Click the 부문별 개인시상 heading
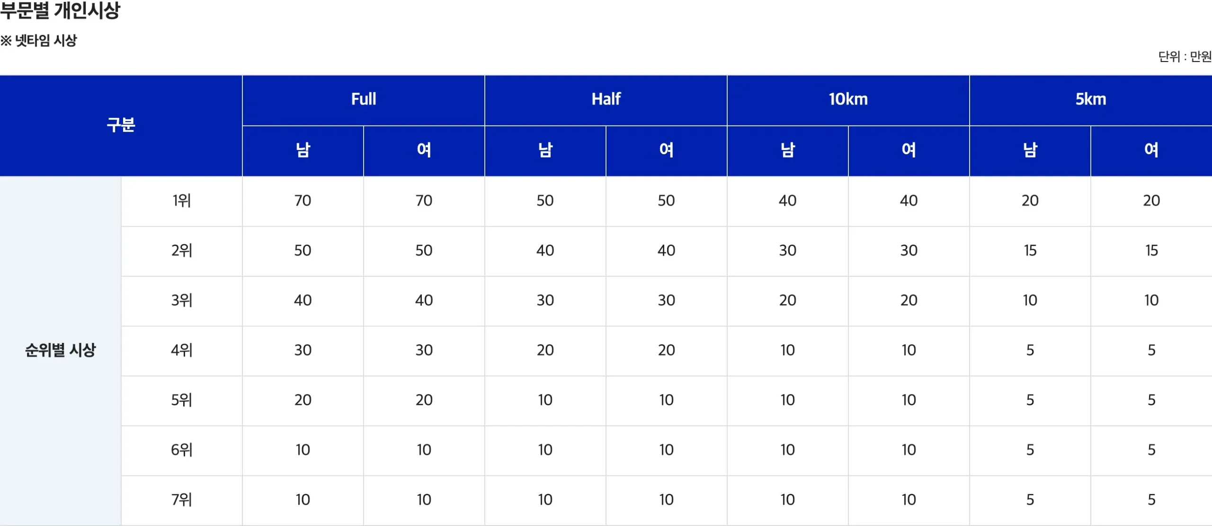This screenshot has width=1212, height=526. pos(60,10)
